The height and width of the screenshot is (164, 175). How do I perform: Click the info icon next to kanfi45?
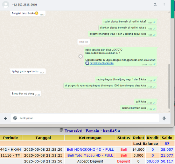119,131
